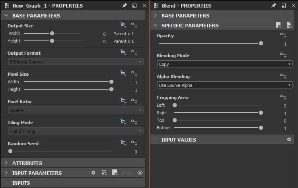Close the Blend properties panel

[294, 6]
